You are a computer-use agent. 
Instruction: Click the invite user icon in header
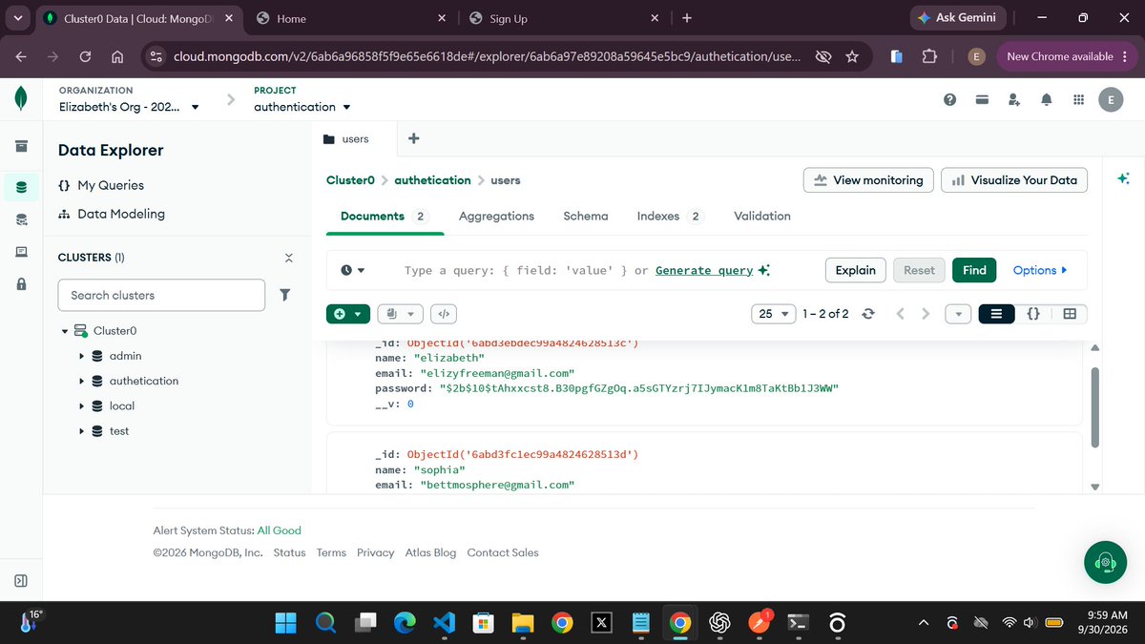[1013, 99]
